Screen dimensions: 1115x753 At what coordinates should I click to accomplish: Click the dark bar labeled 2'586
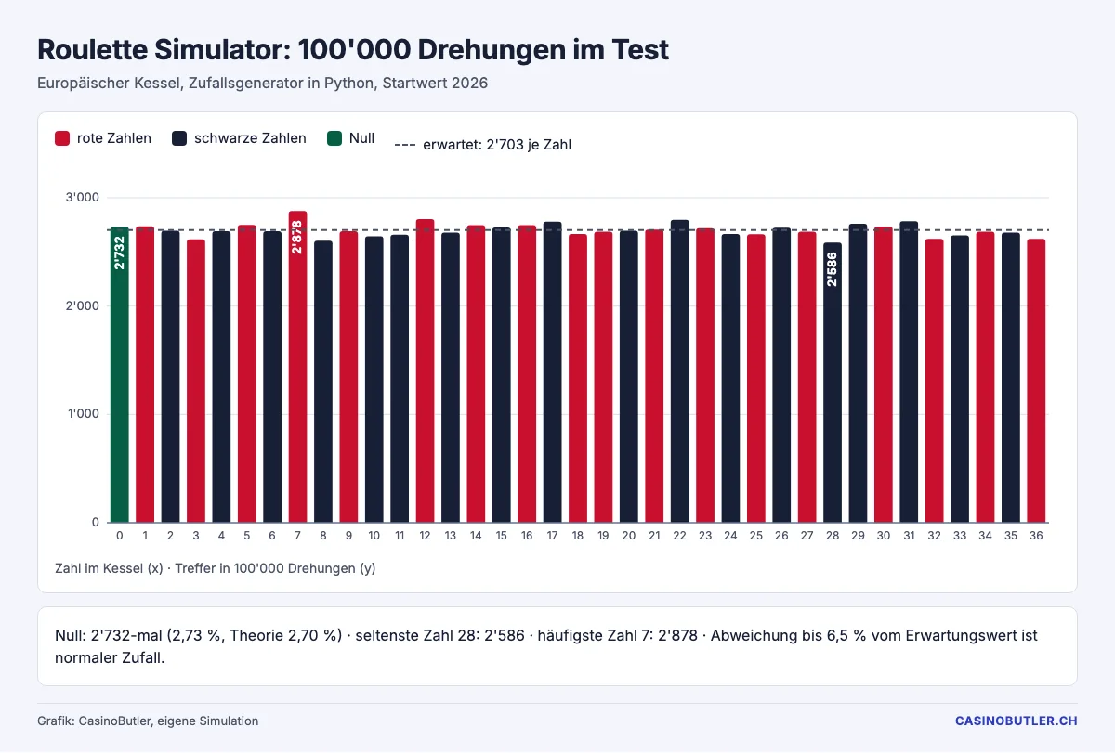point(833,383)
